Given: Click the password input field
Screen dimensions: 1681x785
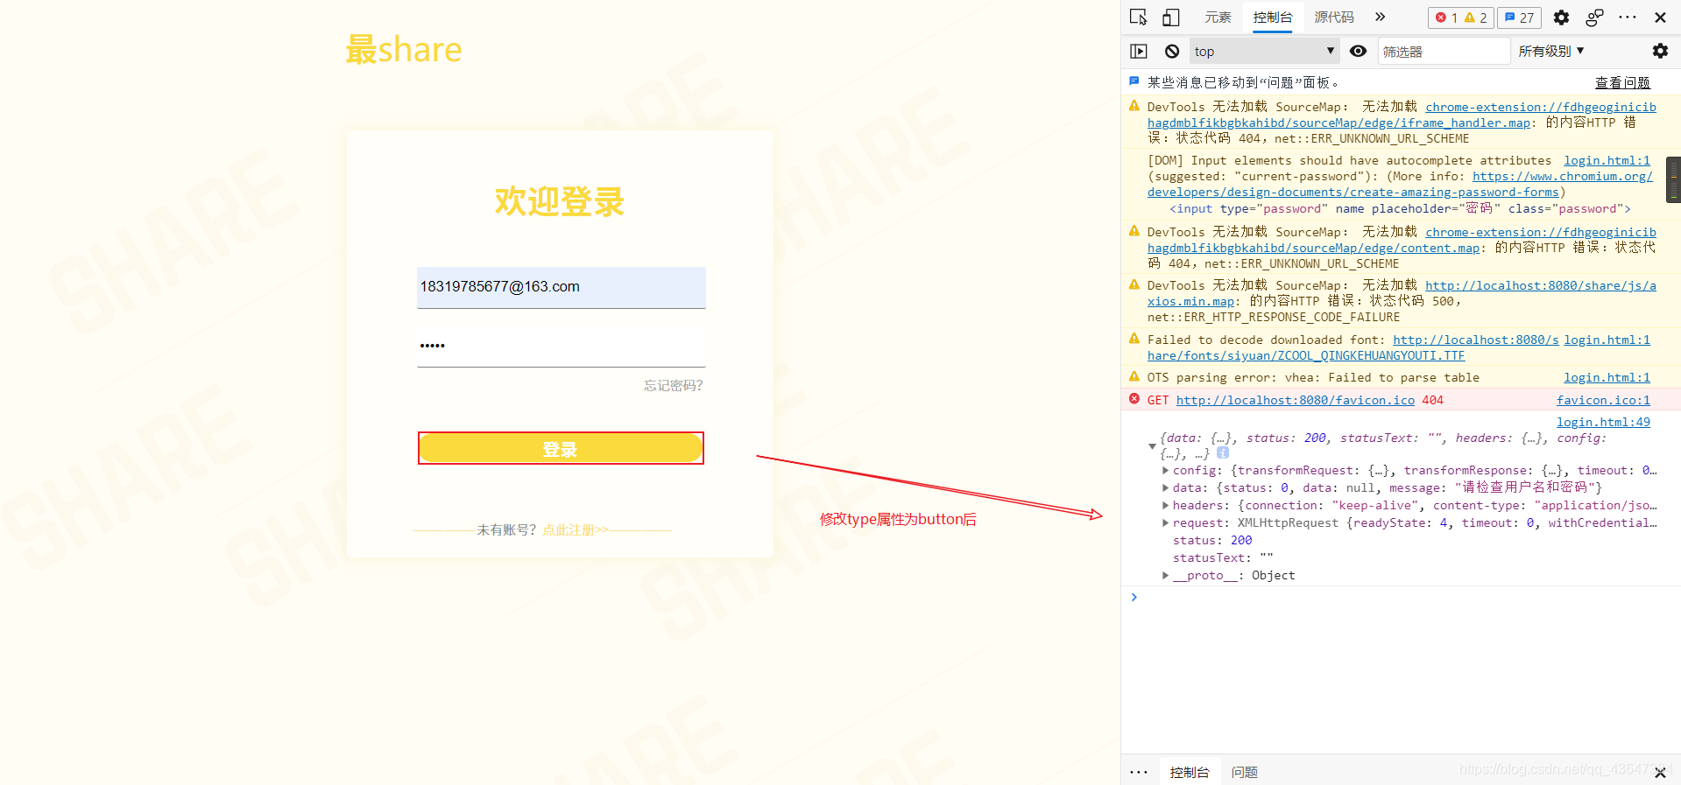Looking at the screenshot, I should pos(562,346).
